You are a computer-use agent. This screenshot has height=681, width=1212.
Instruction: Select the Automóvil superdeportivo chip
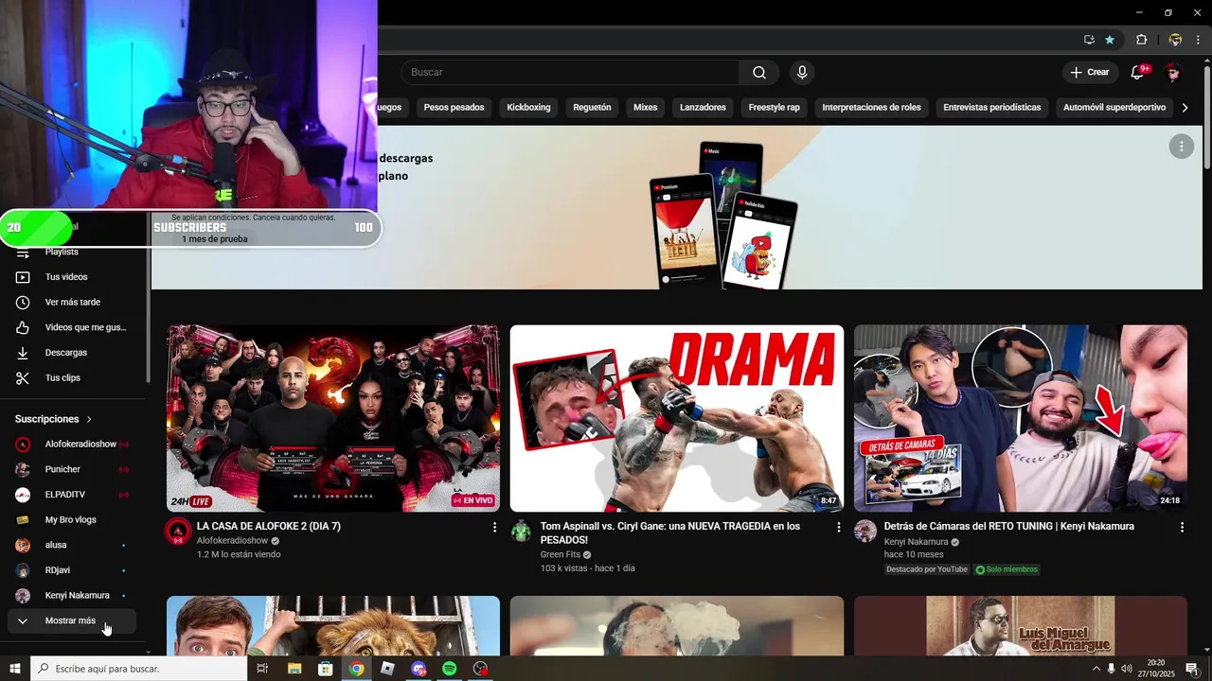(1114, 107)
